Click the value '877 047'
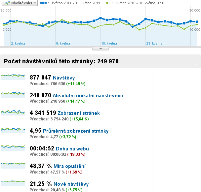Viewport: 201px width, 192px height. 40,78
